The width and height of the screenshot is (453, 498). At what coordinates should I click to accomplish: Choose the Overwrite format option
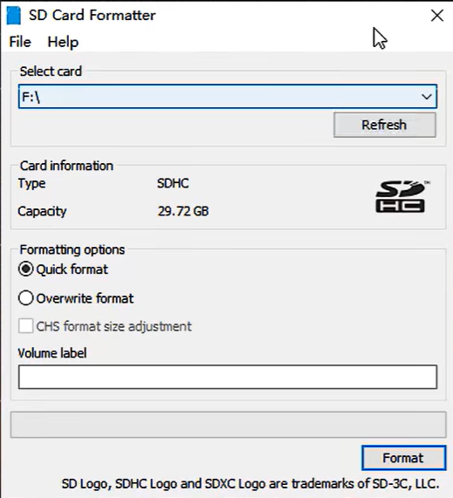[26, 298]
